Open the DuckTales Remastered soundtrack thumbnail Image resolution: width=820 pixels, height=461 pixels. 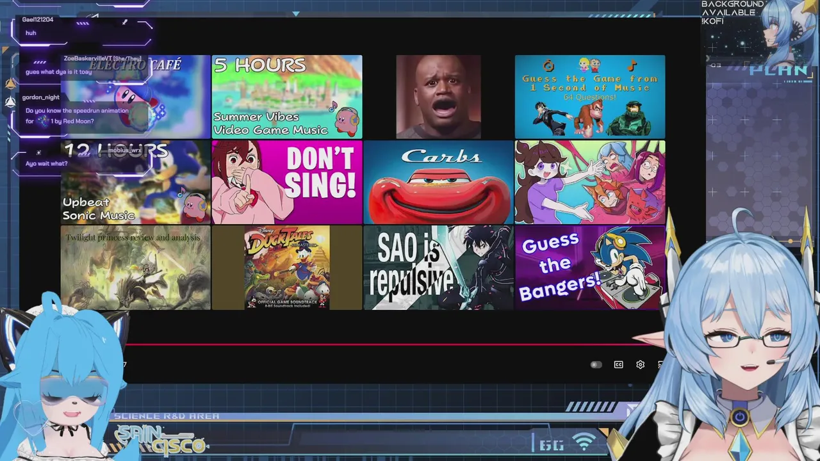point(287,268)
